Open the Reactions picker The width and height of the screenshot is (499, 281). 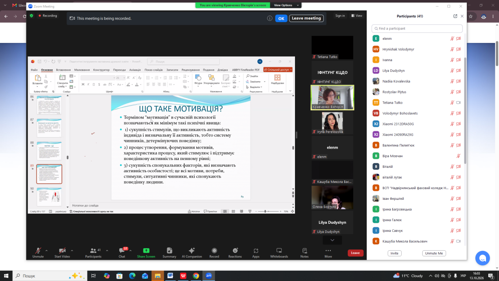[x=235, y=252]
